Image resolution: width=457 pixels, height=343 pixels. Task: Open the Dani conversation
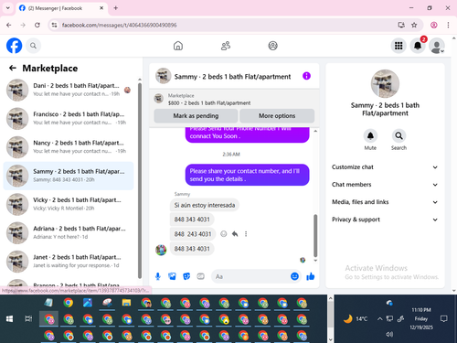click(x=69, y=90)
